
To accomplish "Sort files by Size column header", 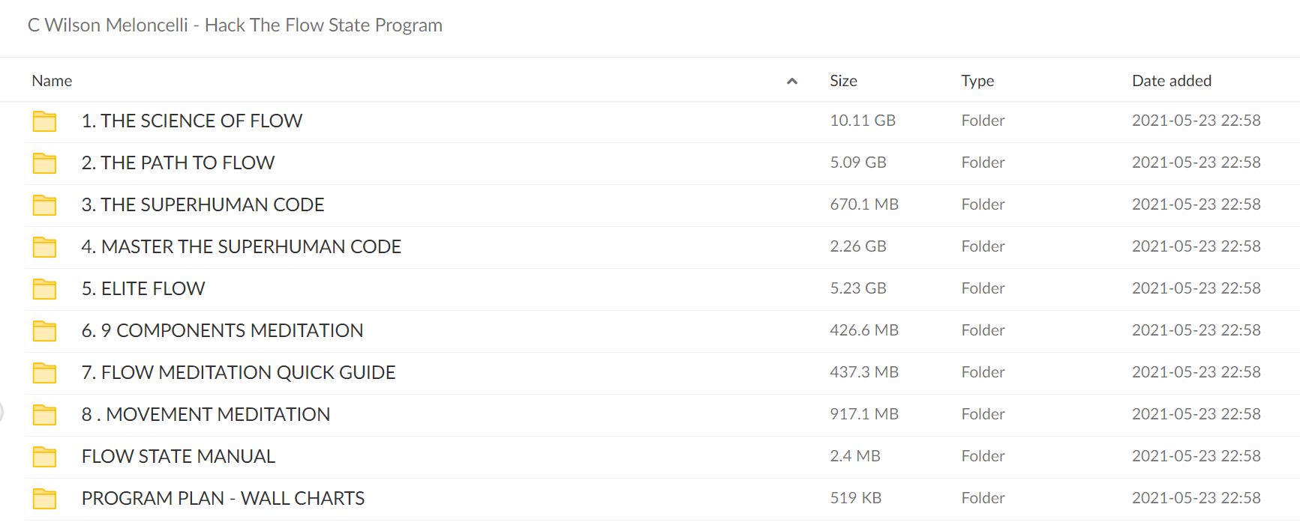I will (843, 81).
